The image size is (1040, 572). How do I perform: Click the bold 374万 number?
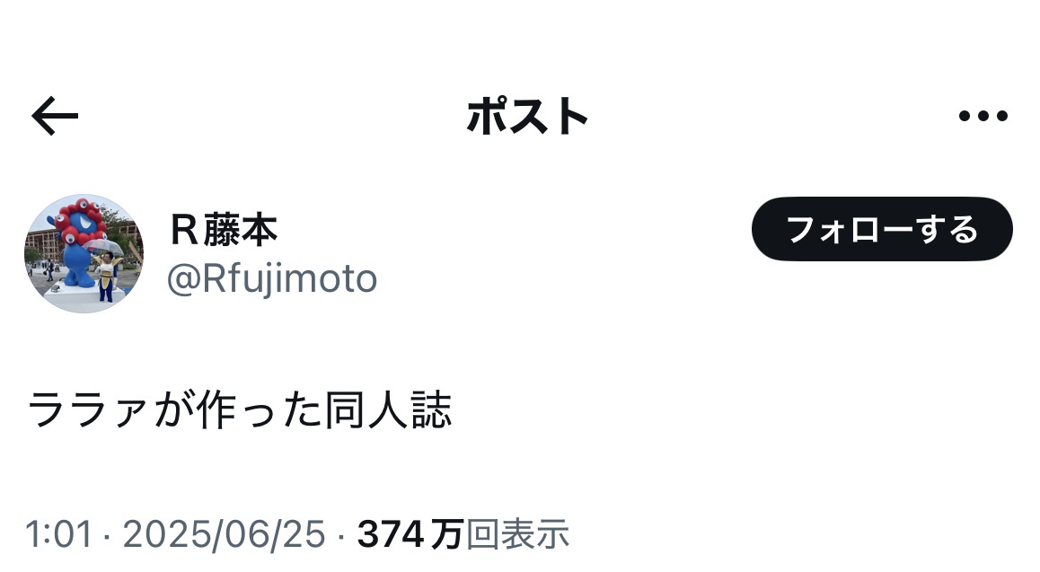coord(410,534)
